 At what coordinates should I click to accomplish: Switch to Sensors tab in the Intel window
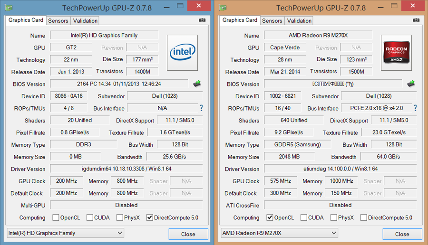pyautogui.click(x=58, y=21)
